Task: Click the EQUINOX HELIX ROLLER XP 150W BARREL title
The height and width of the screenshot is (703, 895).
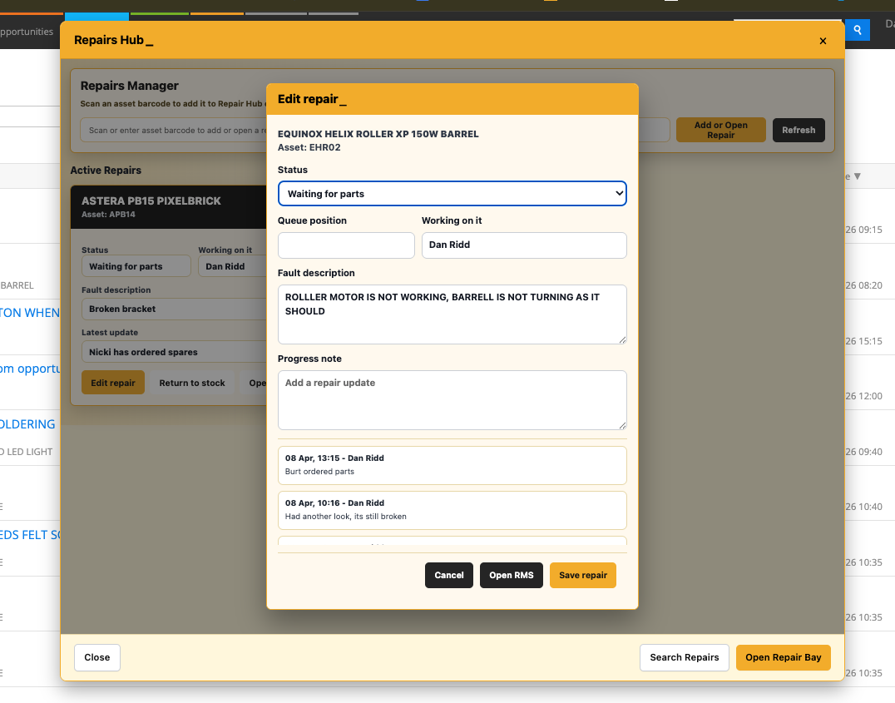Action: tap(378, 134)
